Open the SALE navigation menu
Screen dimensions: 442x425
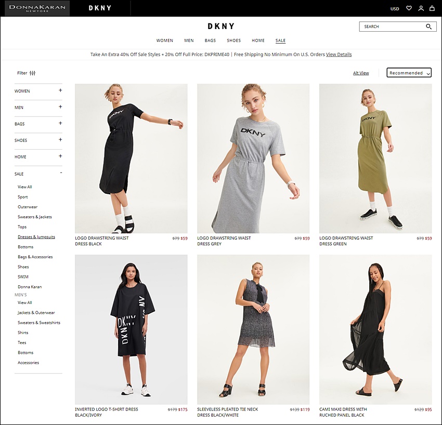tap(280, 41)
